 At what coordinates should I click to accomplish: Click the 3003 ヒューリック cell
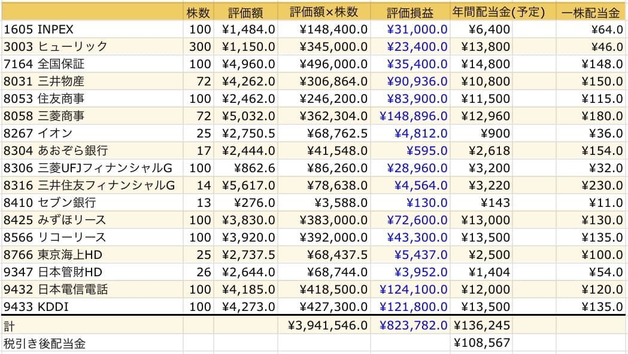click(93, 47)
